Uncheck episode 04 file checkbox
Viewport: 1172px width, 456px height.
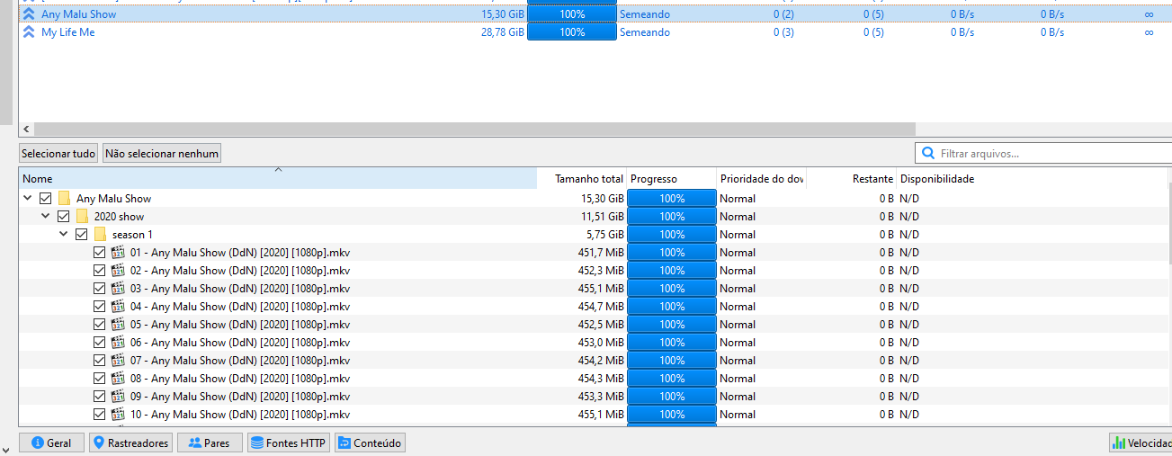tap(100, 307)
